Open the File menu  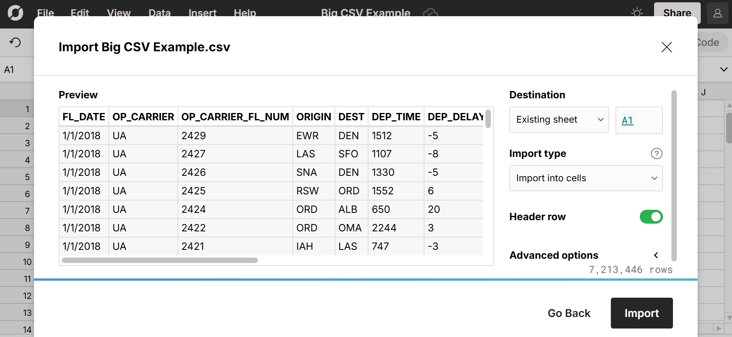(x=45, y=13)
